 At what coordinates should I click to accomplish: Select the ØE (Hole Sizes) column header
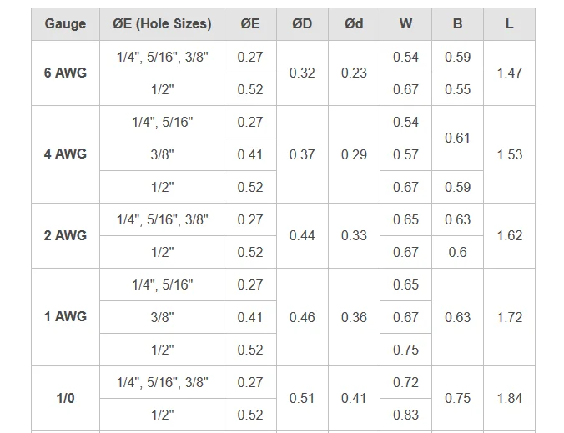pos(162,24)
